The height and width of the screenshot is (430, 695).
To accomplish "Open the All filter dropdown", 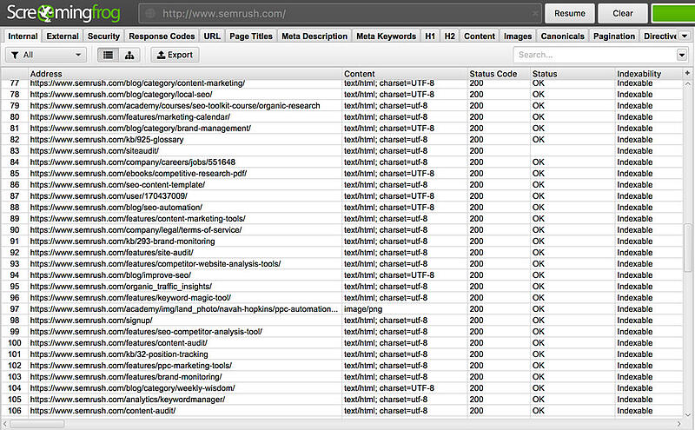I will click(46, 55).
